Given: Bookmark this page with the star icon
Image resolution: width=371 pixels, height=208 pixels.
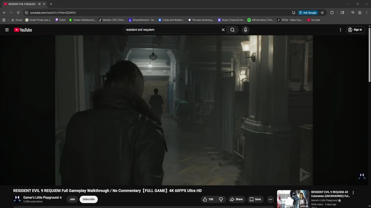Looking at the screenshot, I should [x=322, y=13].
